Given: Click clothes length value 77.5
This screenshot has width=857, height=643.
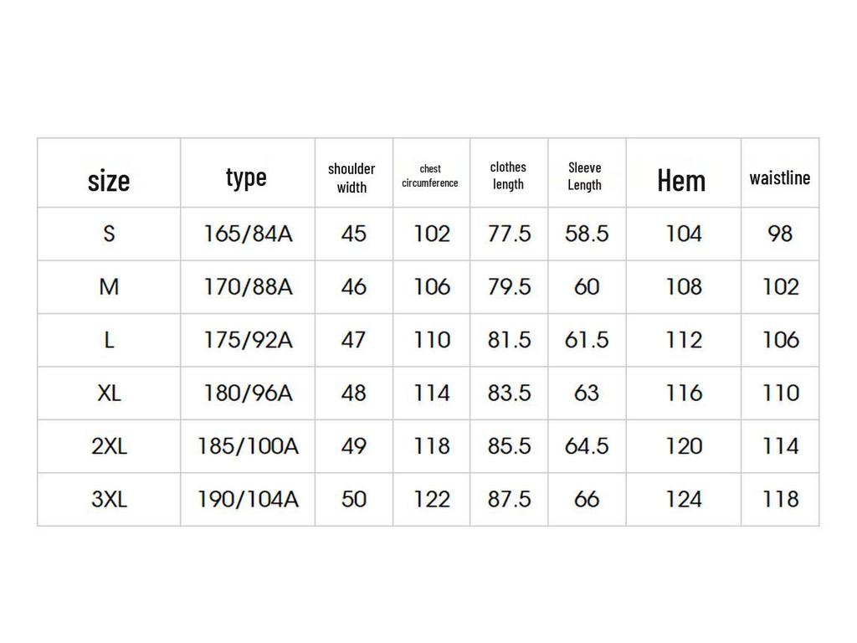Looking at the screenshot, I should (x=509, y=234).
